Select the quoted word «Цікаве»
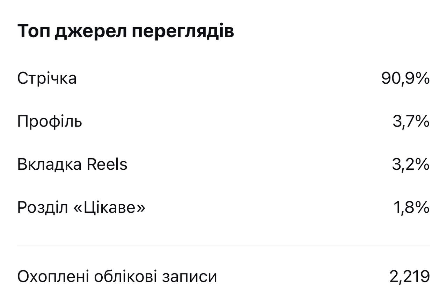Image resolution: width=447 pixels, height=299 pixels. pos(109,208)
